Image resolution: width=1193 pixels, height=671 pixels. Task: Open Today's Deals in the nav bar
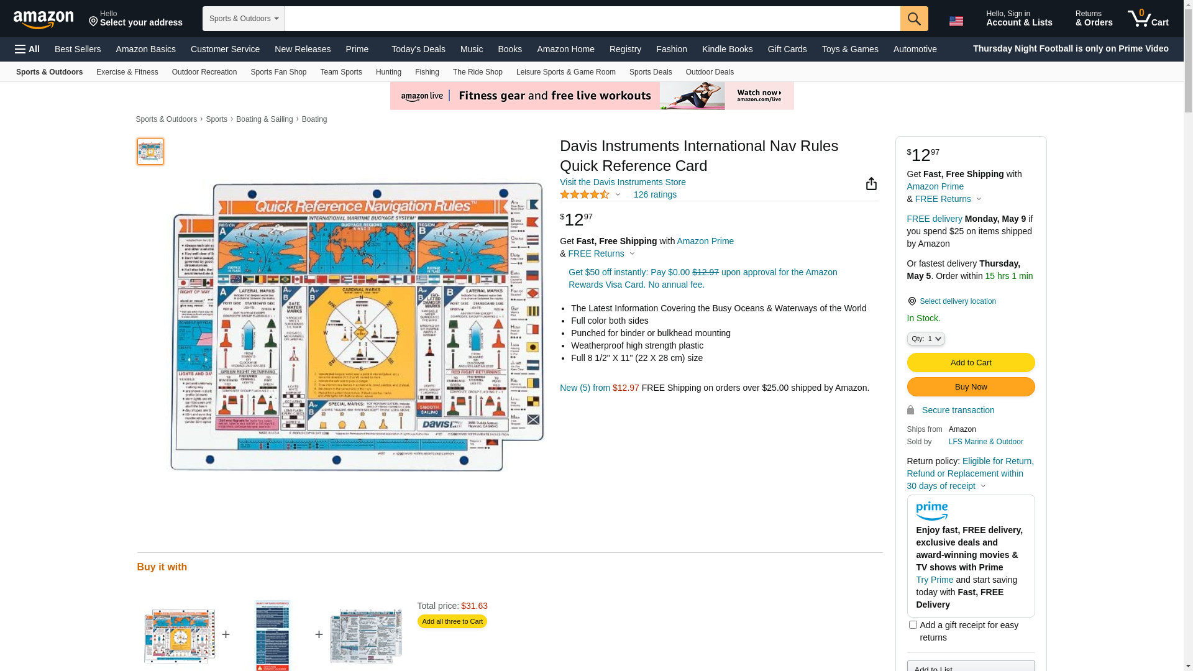point(418,49)
